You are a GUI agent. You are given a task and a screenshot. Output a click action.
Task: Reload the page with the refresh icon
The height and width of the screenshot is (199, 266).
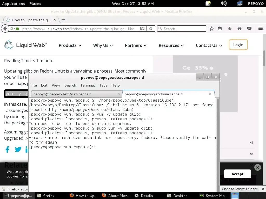151,29
